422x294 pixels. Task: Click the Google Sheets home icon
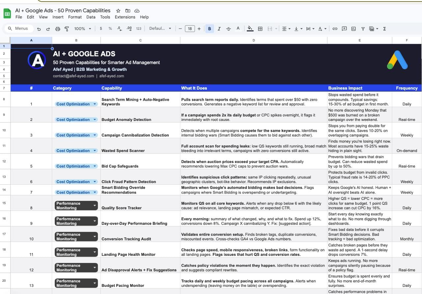coord(7,14)
